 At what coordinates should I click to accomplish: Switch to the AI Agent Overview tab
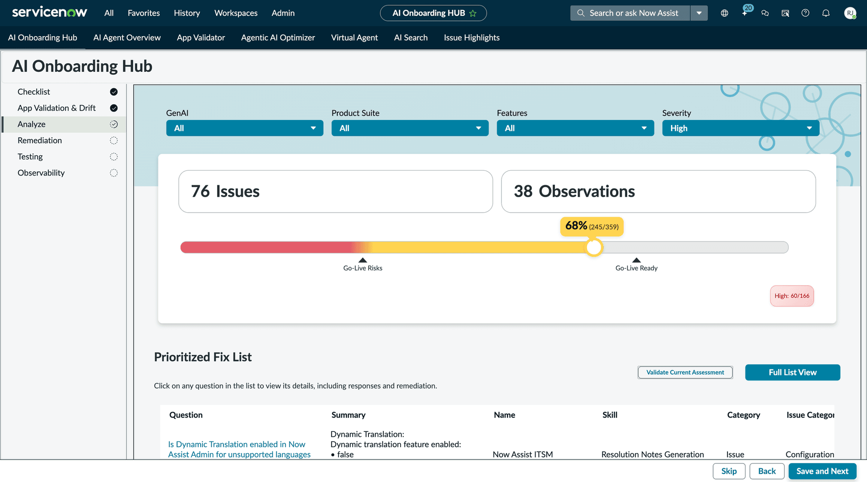point(127,37)
